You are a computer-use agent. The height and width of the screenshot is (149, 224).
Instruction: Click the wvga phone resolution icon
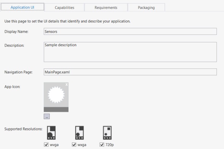pos(51,133)
